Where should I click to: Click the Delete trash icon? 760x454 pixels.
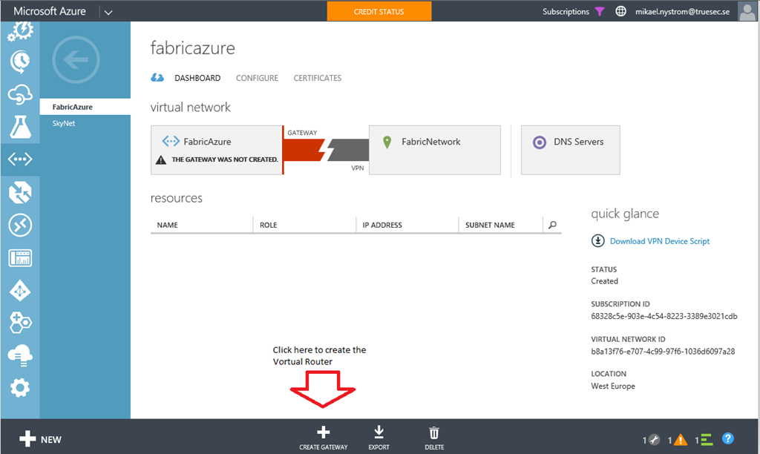point(434,437)
